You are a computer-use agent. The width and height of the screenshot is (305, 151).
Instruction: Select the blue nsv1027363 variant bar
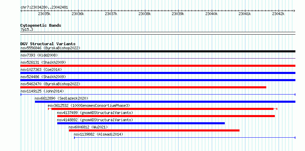point(158,73)
